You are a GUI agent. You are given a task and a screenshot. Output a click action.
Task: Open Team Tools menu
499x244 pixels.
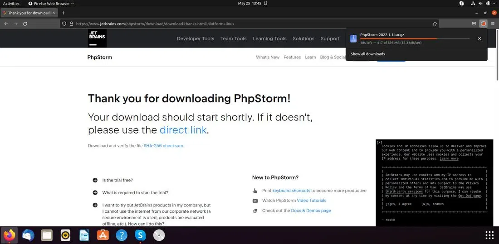pyautogui.click(x=234, y=39)
